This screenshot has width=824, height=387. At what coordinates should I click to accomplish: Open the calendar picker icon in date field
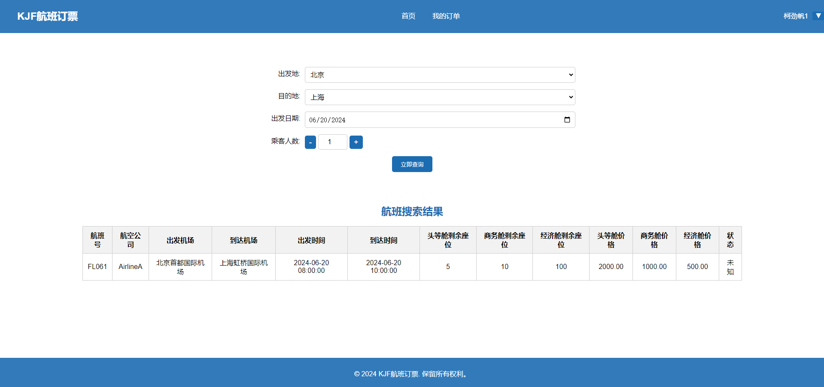567,120
